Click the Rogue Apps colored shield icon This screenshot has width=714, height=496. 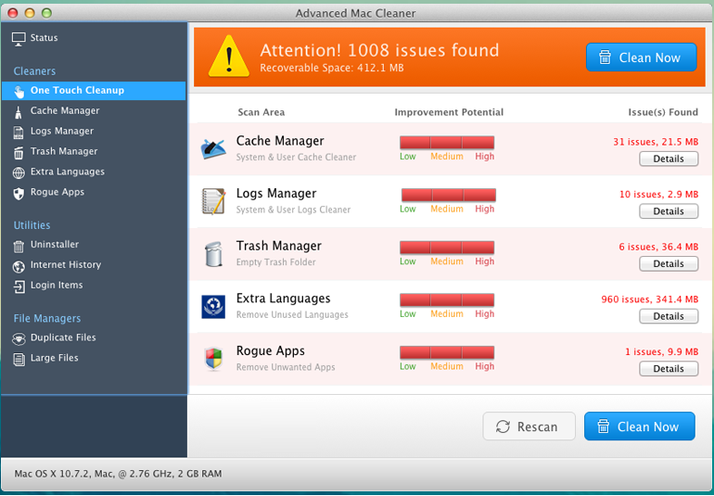(x=213, y=359)
